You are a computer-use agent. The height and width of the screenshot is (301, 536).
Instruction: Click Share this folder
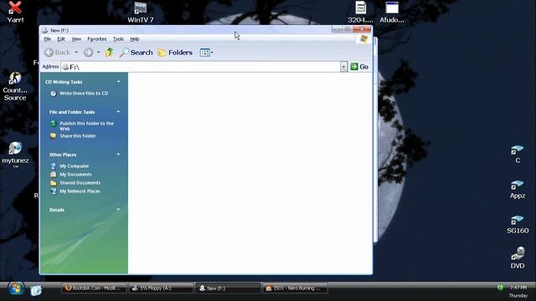click(78, 135)
